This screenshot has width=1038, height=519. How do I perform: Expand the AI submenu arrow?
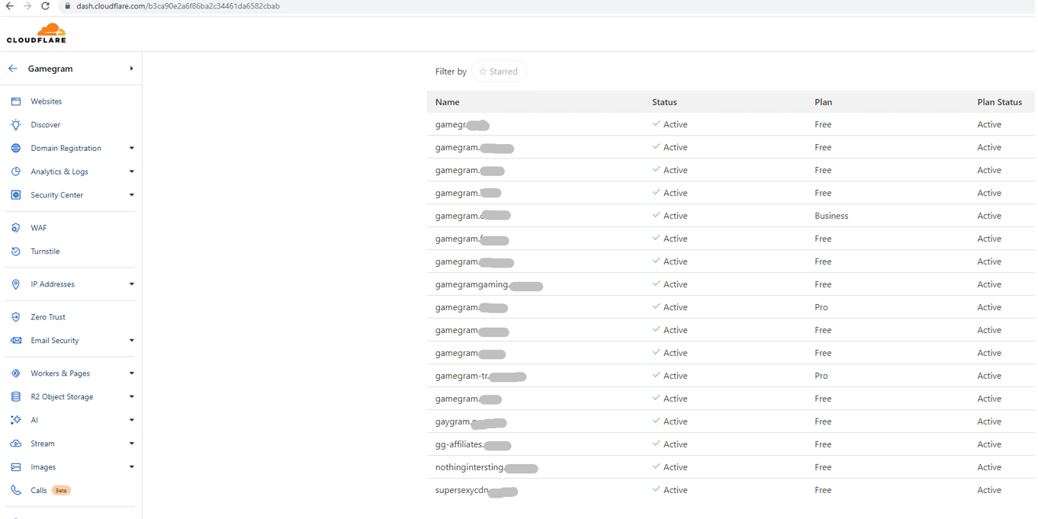pos(131,420)
